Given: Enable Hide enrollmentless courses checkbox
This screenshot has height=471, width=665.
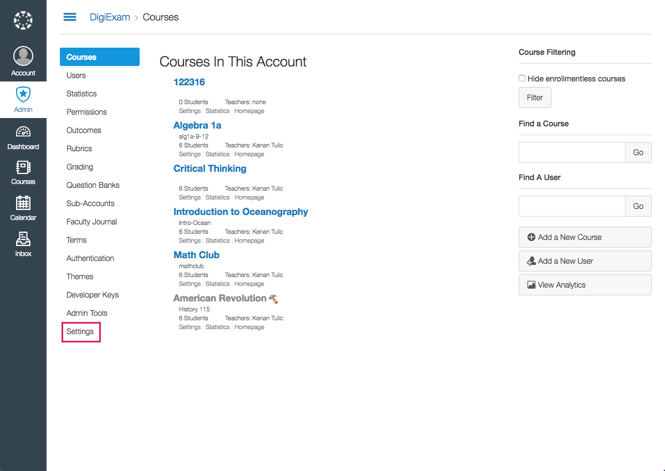Looking at the screenshot, I should 522,79.
